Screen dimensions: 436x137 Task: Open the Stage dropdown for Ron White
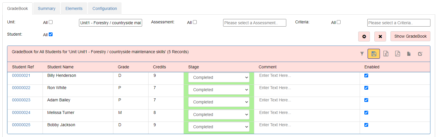[219, 90]
